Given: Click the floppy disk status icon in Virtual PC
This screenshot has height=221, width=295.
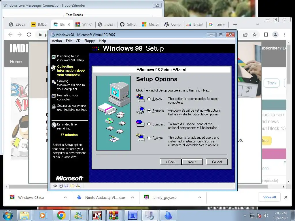Looking at the screenshot, I should 66,186.
